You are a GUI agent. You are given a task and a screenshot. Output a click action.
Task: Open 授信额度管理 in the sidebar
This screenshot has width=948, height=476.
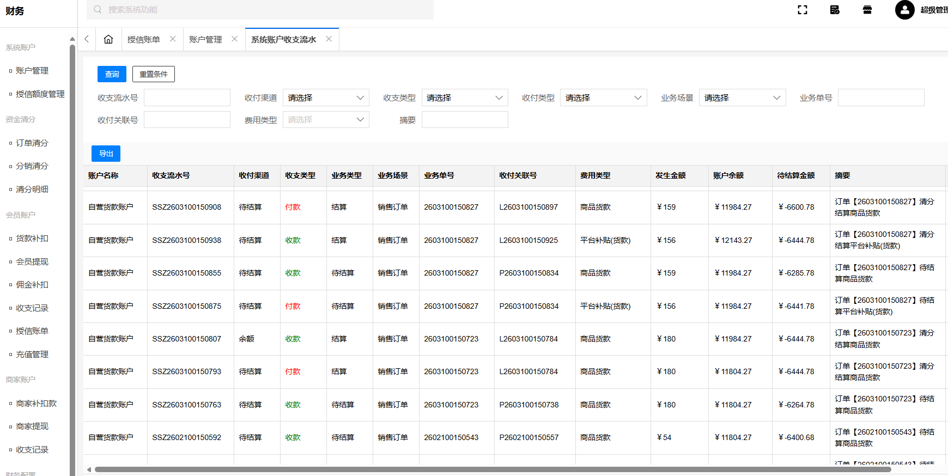click(40, 94)
